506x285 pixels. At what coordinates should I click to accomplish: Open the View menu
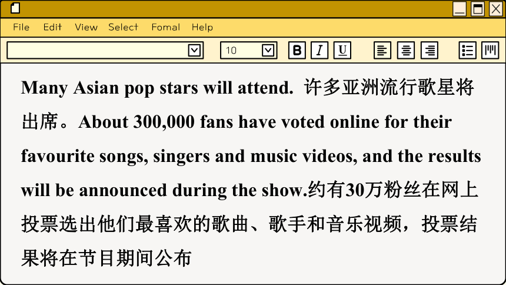(86, 27)
